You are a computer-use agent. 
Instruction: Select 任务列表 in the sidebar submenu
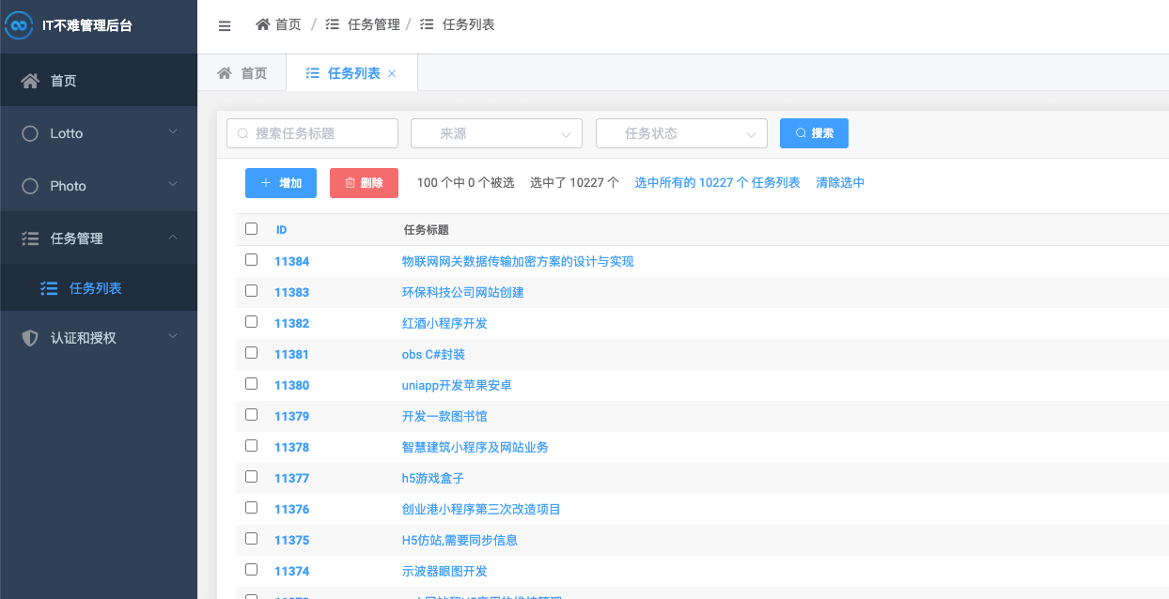click(x=99, y=288)
